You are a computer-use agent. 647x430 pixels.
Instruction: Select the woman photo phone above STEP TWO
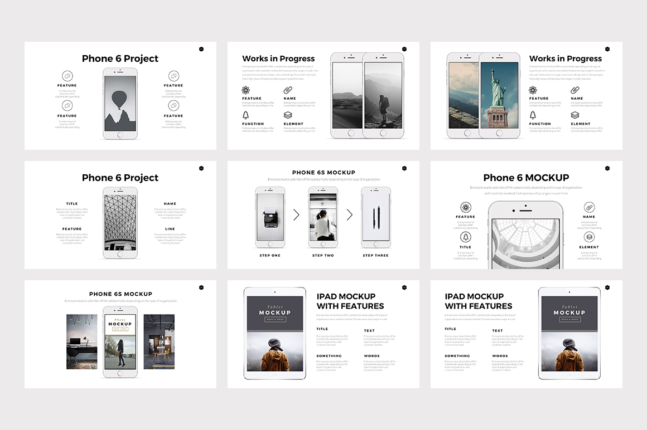click(x=323, y=217)
